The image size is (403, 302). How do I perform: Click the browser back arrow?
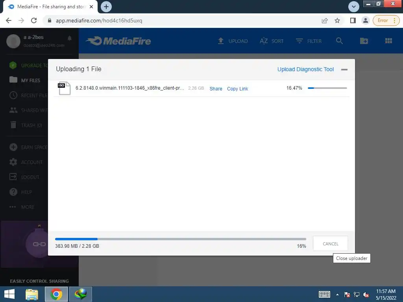click(9, 20)
